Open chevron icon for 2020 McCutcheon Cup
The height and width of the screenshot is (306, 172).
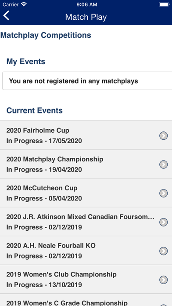pos(163,193)
